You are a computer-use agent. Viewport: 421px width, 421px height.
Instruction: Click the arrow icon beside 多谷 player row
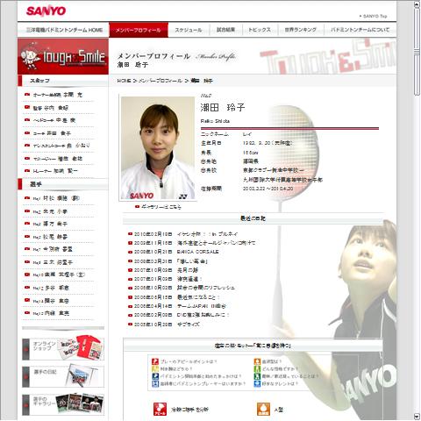pos(27,288)
